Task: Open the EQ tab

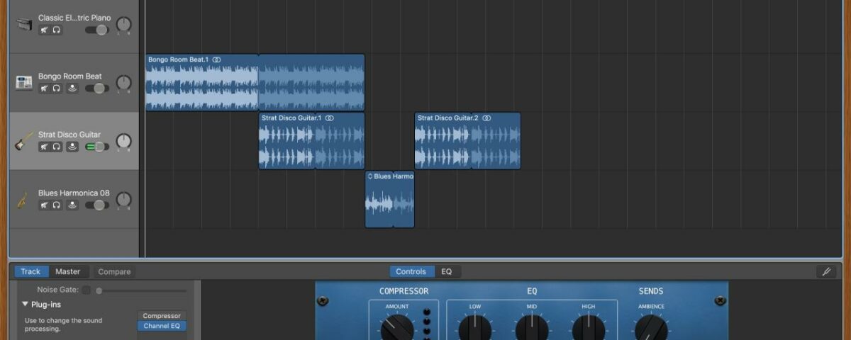Action: pos(447,271)
